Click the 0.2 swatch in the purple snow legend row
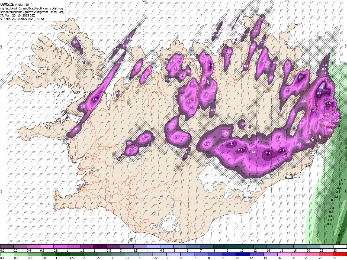The image size is (347, 260). click(x=7, y=247)
